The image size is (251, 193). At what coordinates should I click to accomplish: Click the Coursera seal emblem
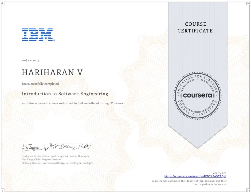click(197, 95)
